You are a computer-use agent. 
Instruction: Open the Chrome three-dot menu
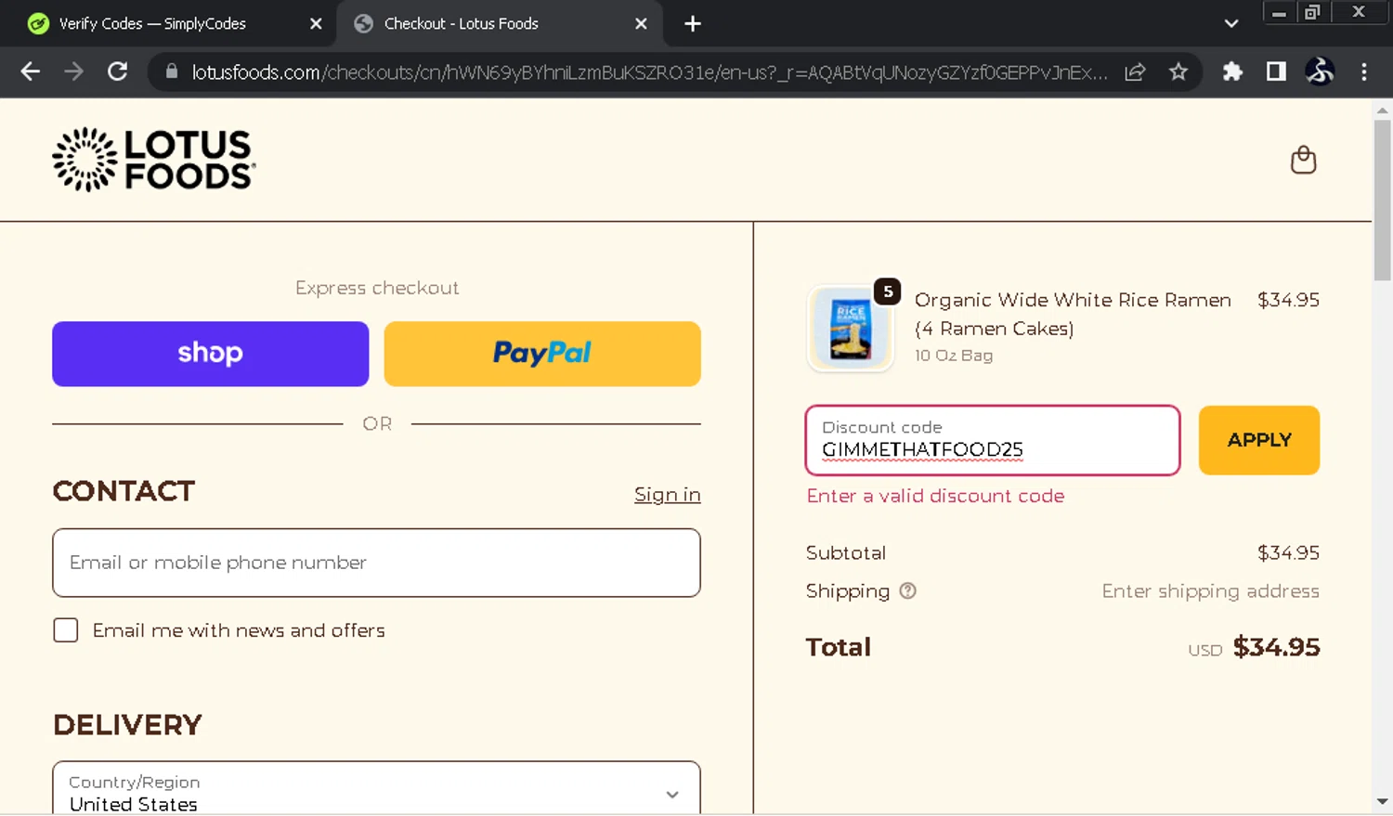(x=1363, y=71)
